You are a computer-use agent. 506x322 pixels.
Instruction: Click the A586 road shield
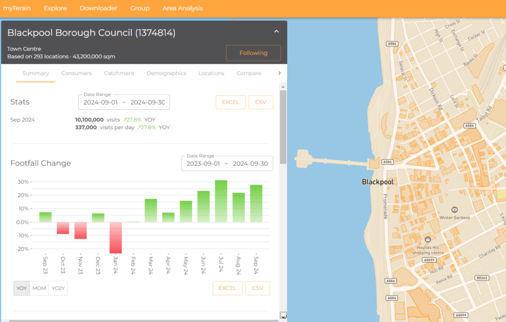[469, 126]
